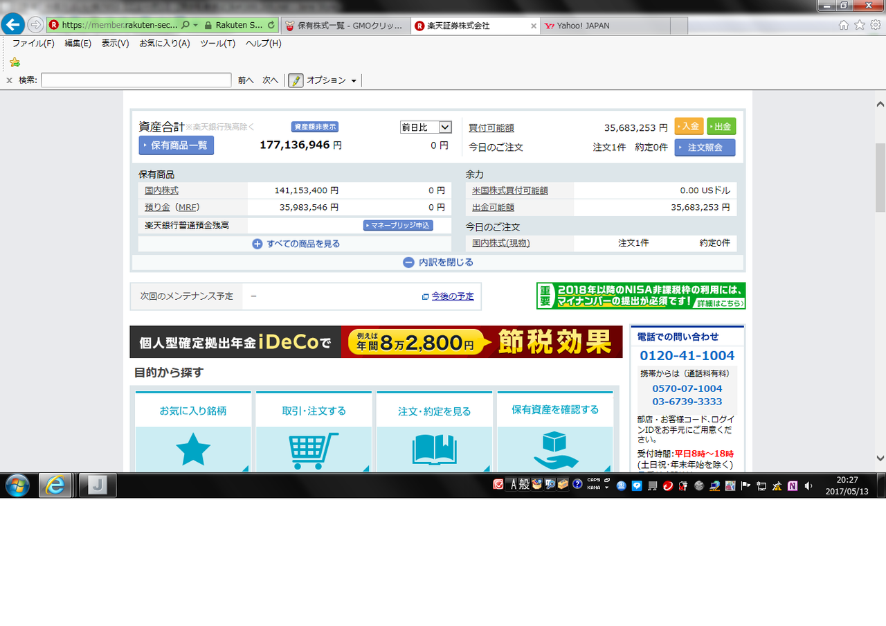Click the padlock security icon
886x626 pixels.
208,25
